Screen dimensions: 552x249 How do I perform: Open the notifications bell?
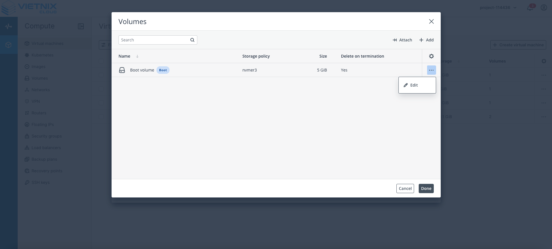tap(530, 8)
